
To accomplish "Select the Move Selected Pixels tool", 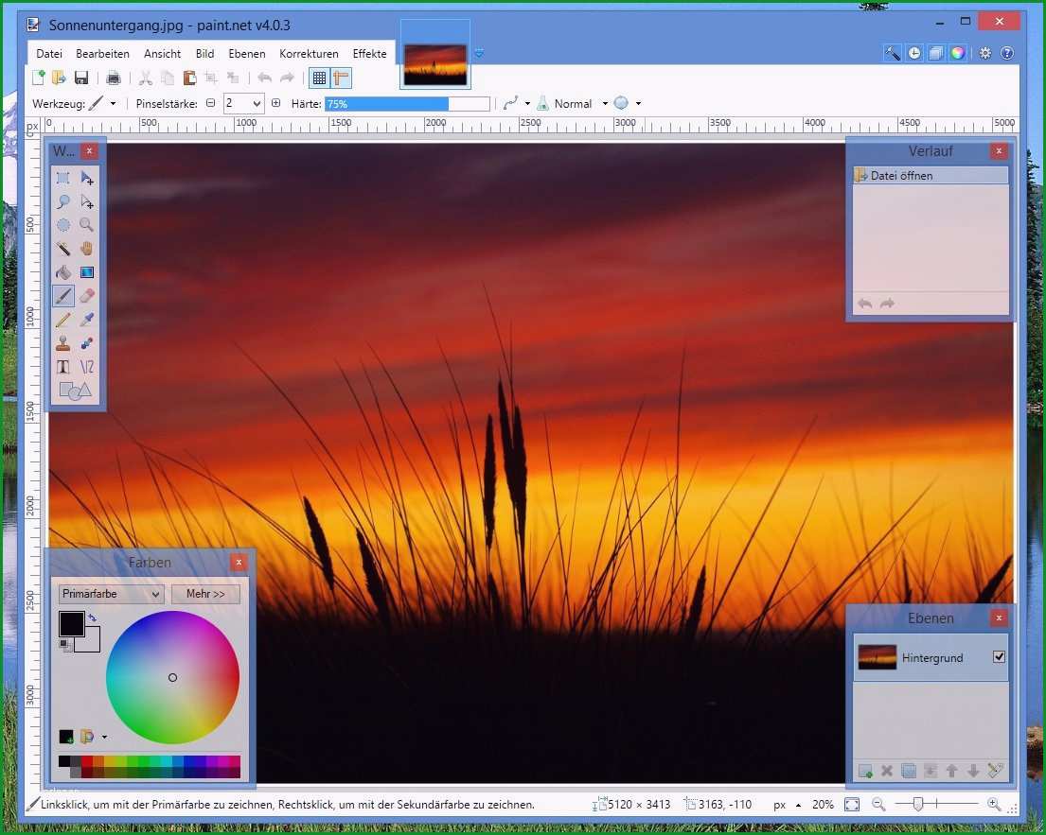I will 87,178.
